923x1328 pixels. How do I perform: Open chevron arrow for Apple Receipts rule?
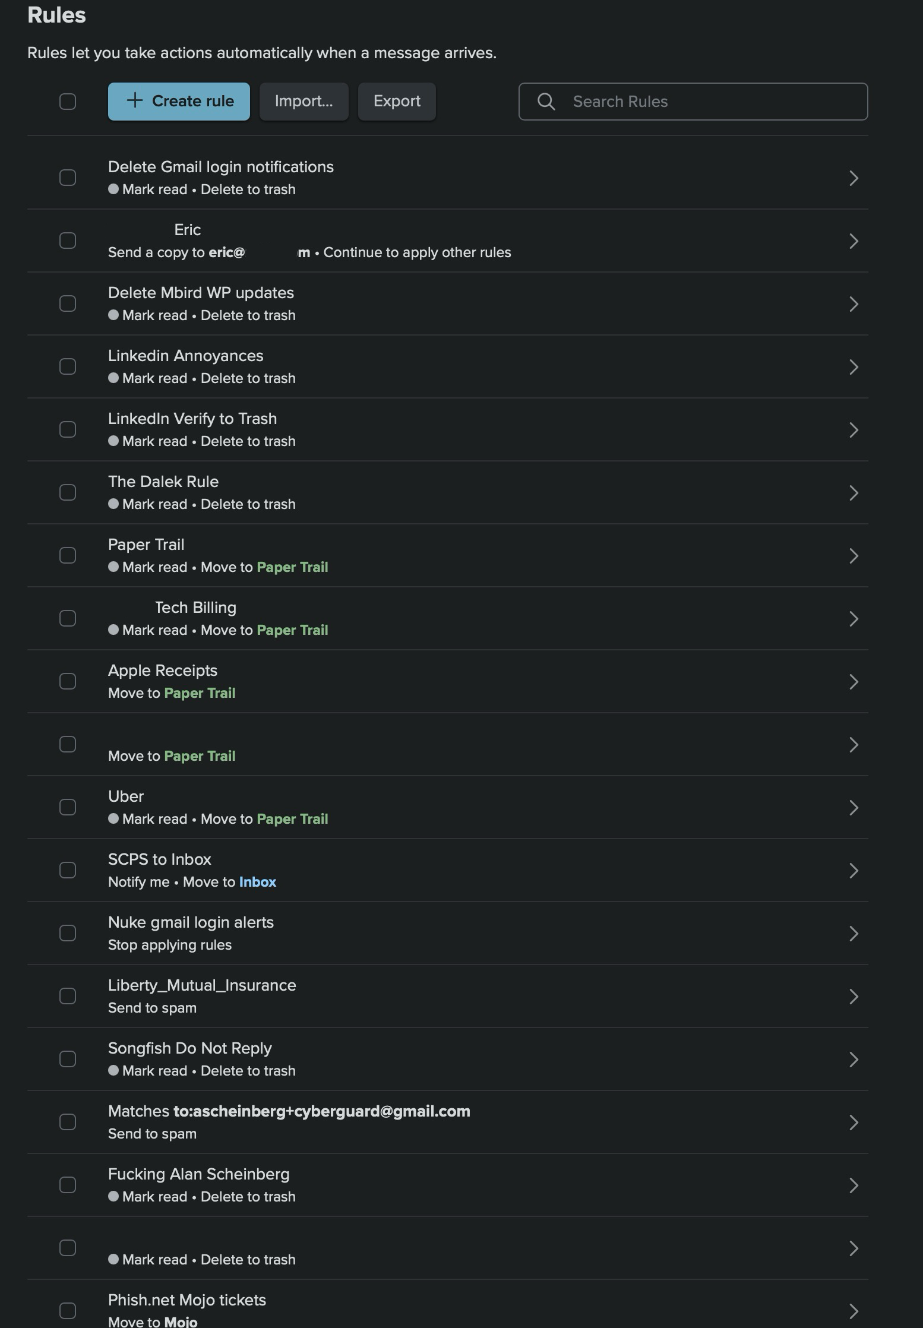click(x=854, y=682)
